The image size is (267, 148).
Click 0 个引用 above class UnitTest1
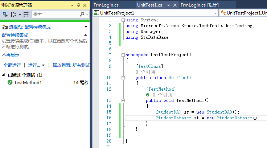tap(145, 72)
